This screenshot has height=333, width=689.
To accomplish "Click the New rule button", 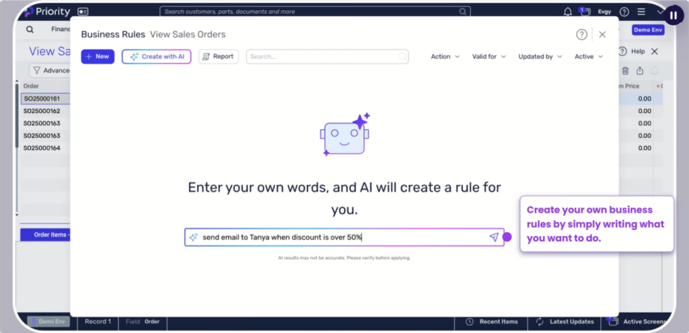I will coord(98,57).
